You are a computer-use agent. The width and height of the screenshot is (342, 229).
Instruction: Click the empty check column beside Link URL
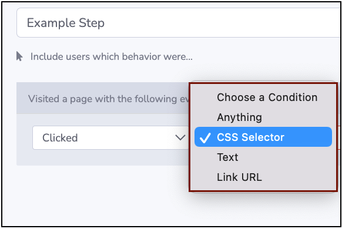[x=205, y=177]
